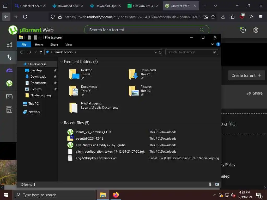Click the Share button in uTorrent
This screenshot has width=267, height=200.
(255, 93)
